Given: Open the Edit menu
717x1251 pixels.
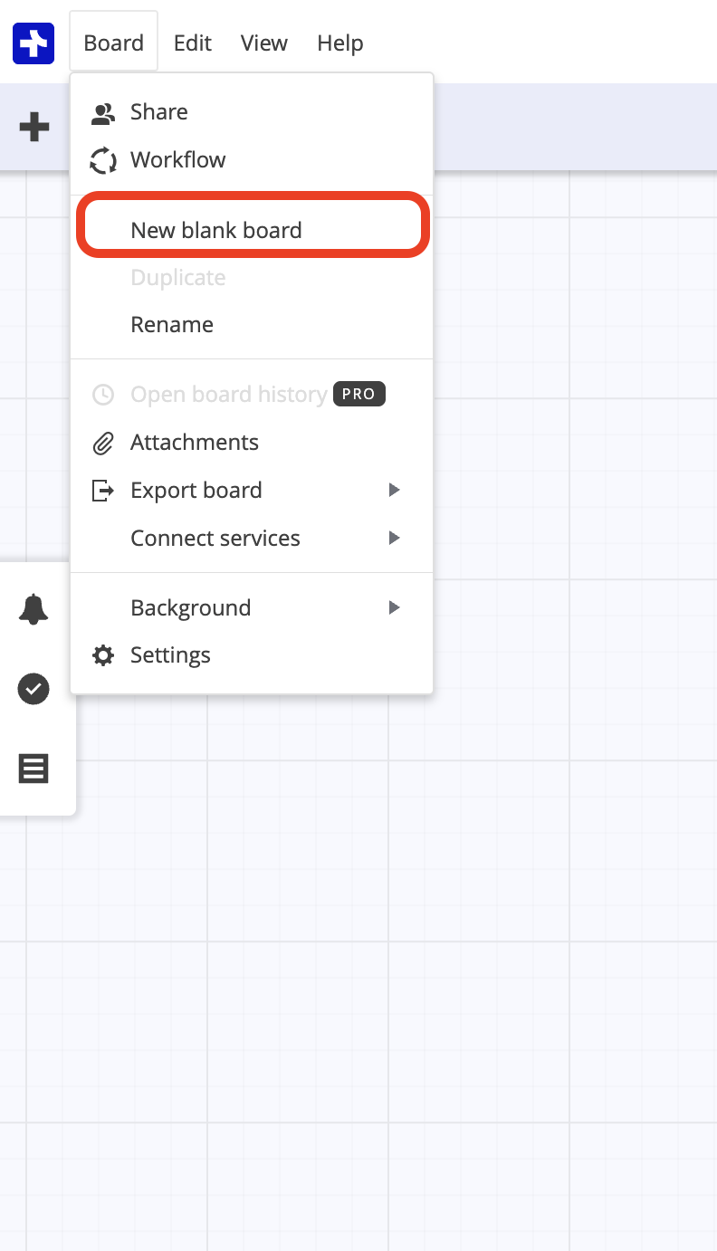Looking at the screenshot, I should click(192, 43).
